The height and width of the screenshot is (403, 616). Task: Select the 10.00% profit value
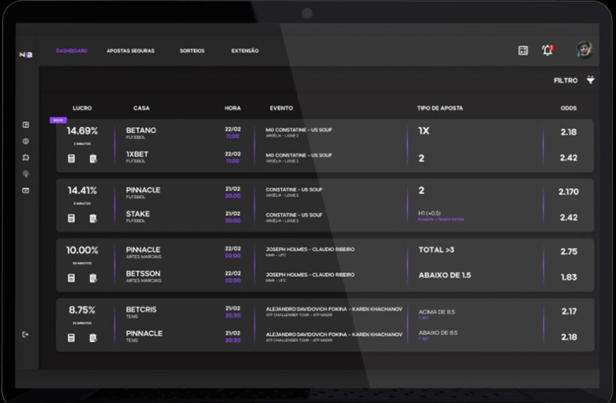point(82,250)
